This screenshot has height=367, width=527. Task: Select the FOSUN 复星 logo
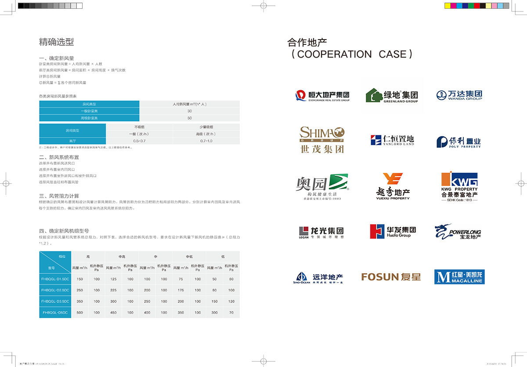(x=391, y=277)
